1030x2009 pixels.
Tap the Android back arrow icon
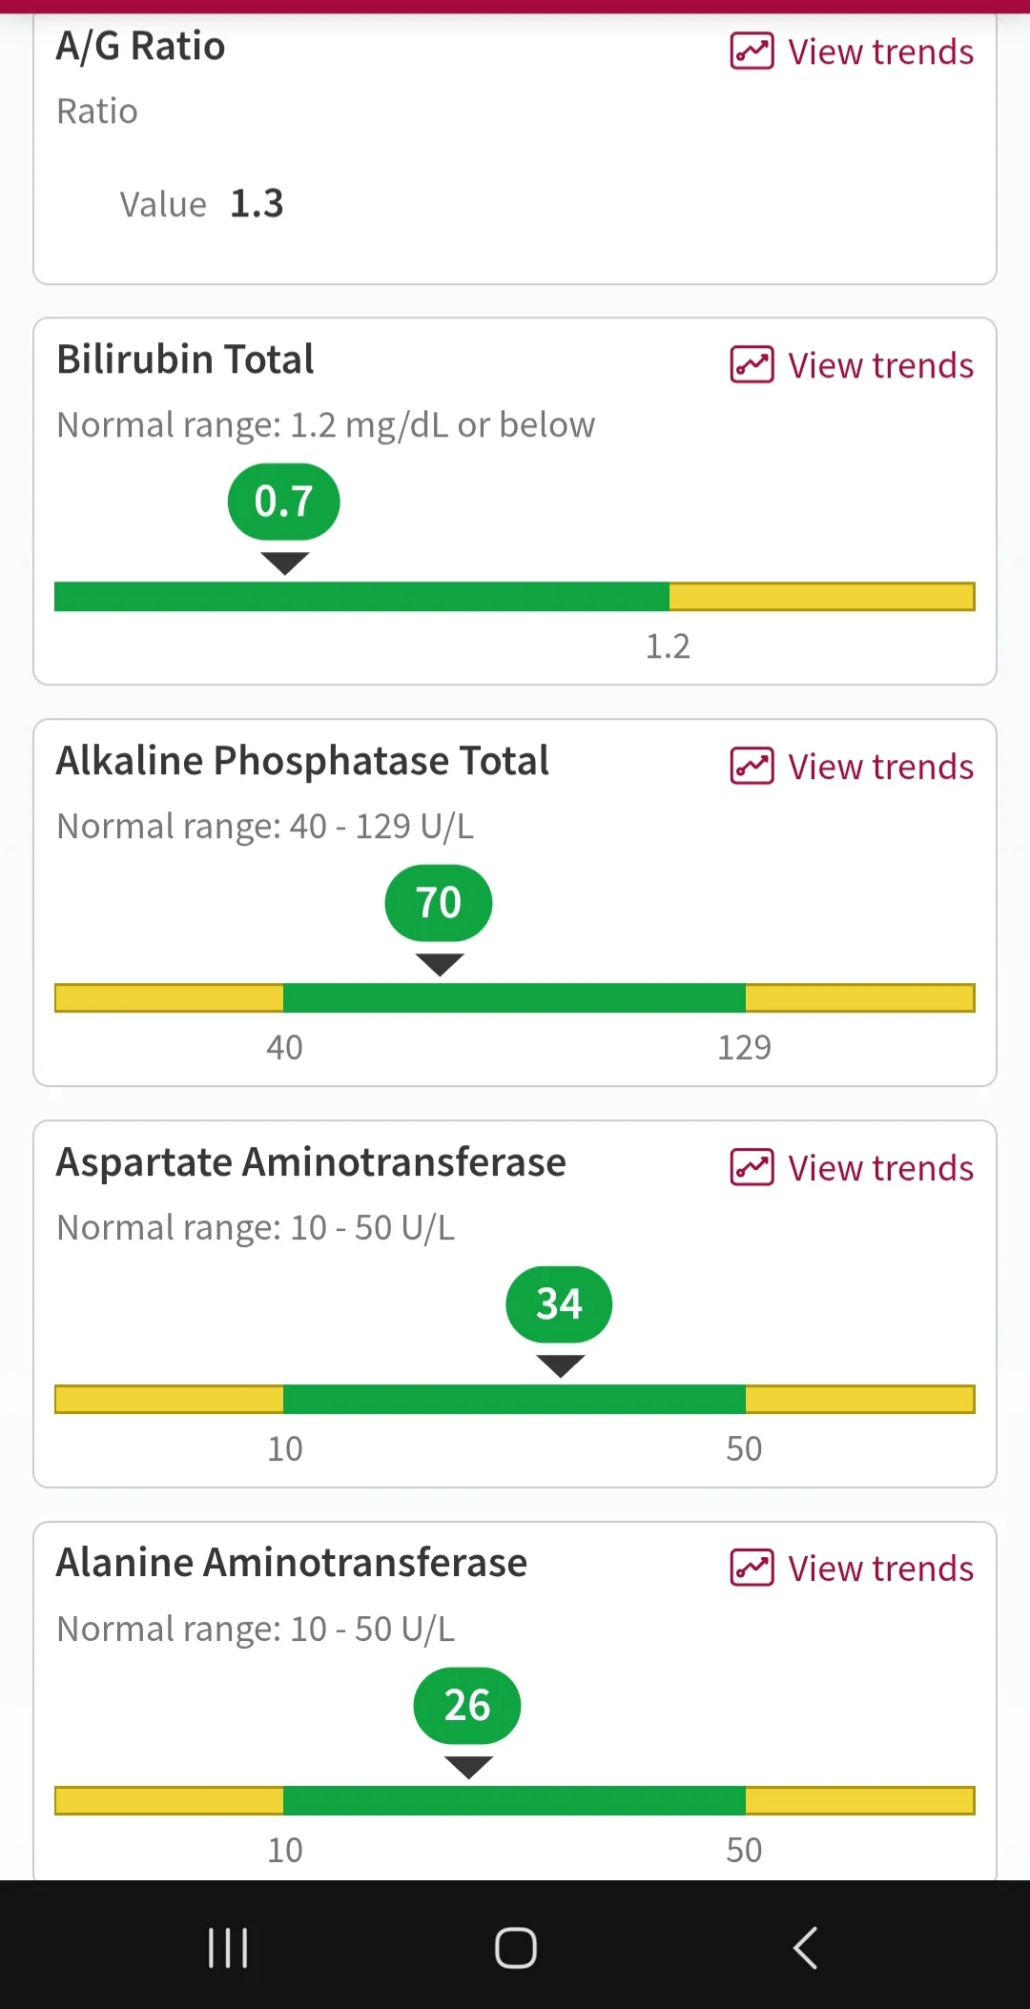coord(805,1947)
